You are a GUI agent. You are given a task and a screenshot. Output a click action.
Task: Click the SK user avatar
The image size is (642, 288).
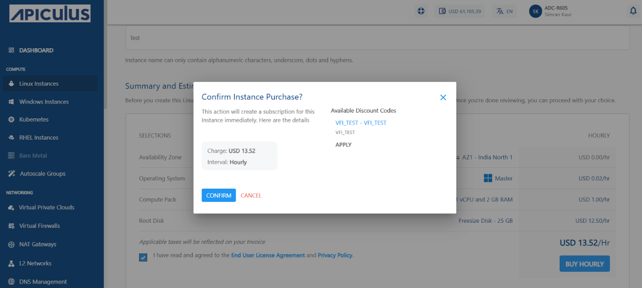[x=535, y=11]
